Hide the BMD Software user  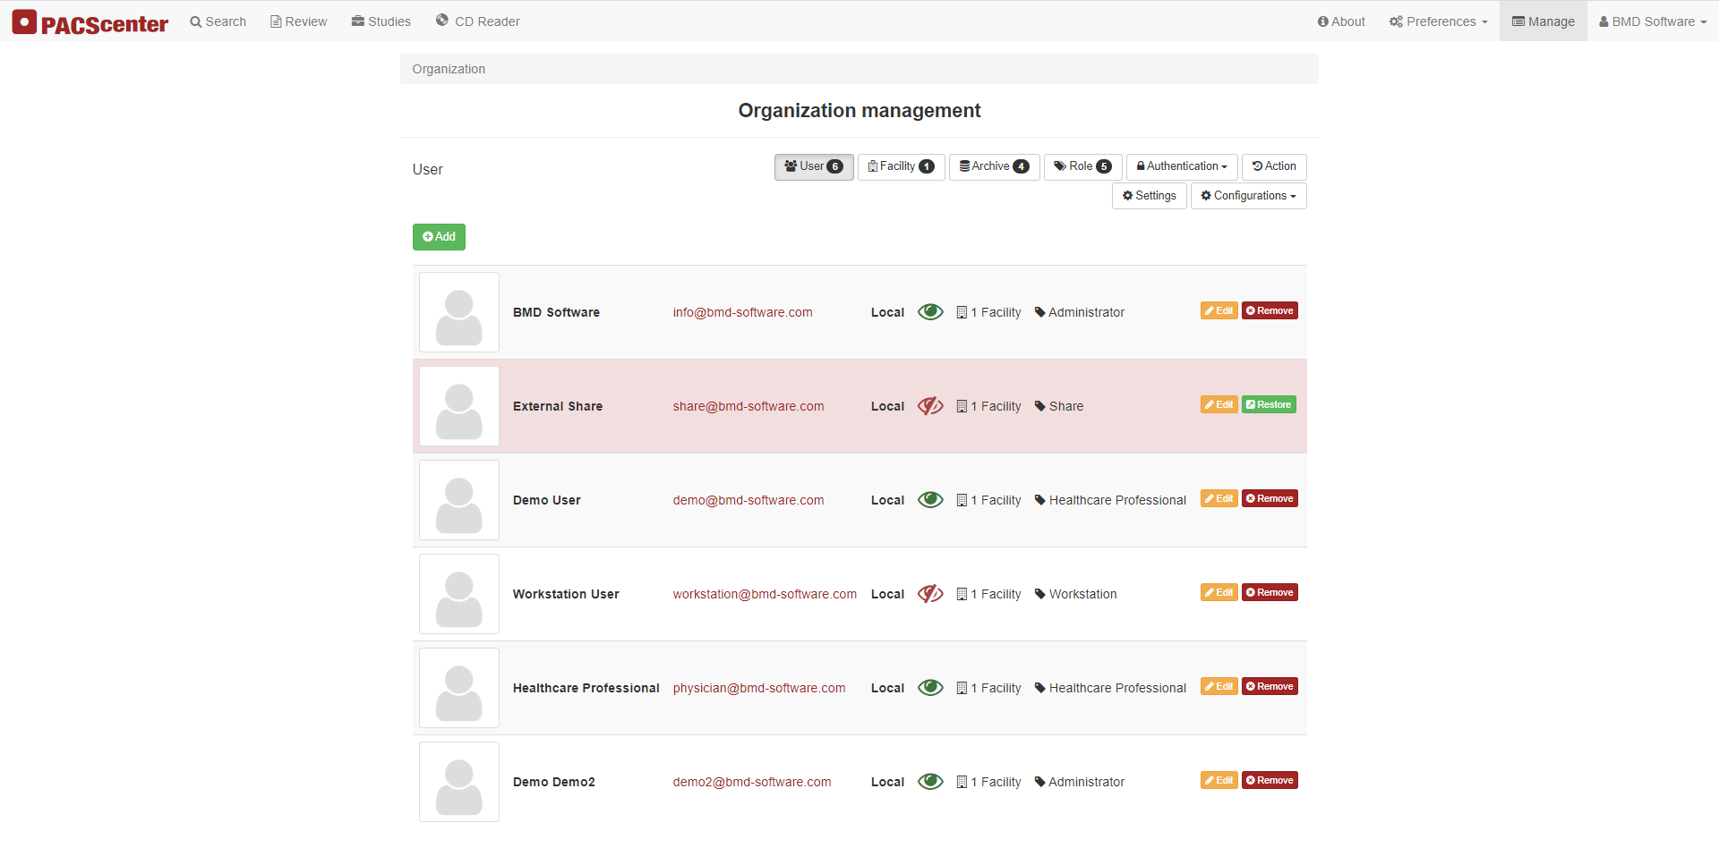pos(930,311)
